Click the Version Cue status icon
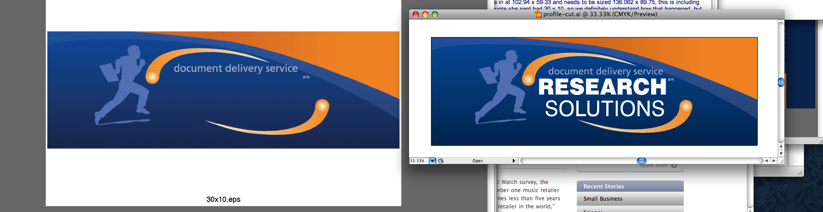The image size is (823, 212). click(441, 161)
